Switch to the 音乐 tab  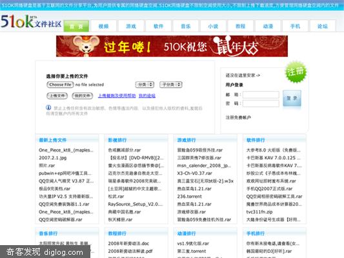[x=186, y=26]
